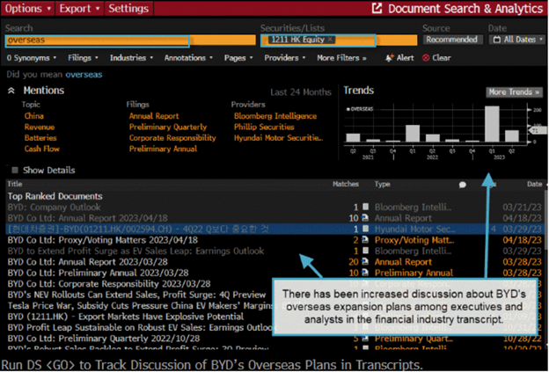Select Phillip Securities provider
The height and width of the screenshot is (372, 549).
(264, 127)
